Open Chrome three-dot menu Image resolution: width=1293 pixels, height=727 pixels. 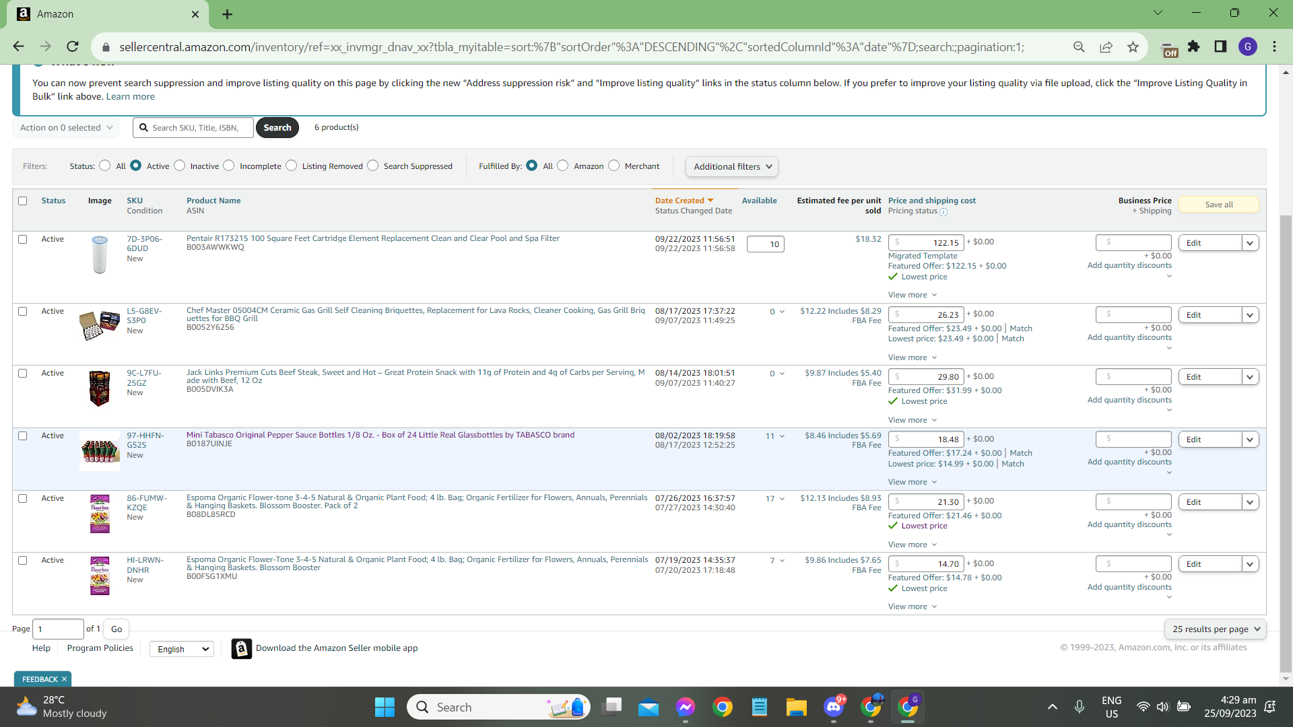(1274, 46)
